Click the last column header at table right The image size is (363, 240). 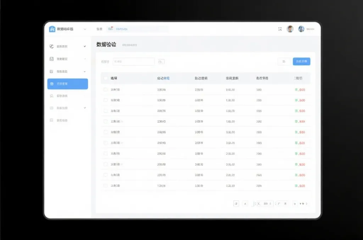[298, 78]
